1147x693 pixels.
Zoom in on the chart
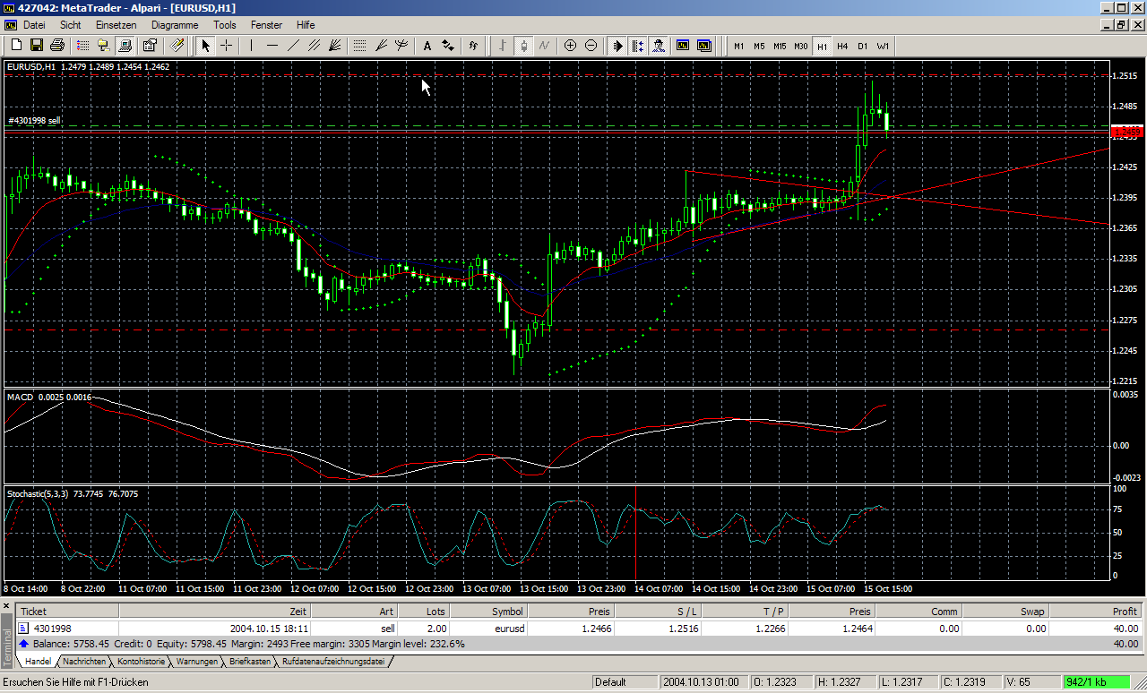pyautogui.click(x=570, y=46)
